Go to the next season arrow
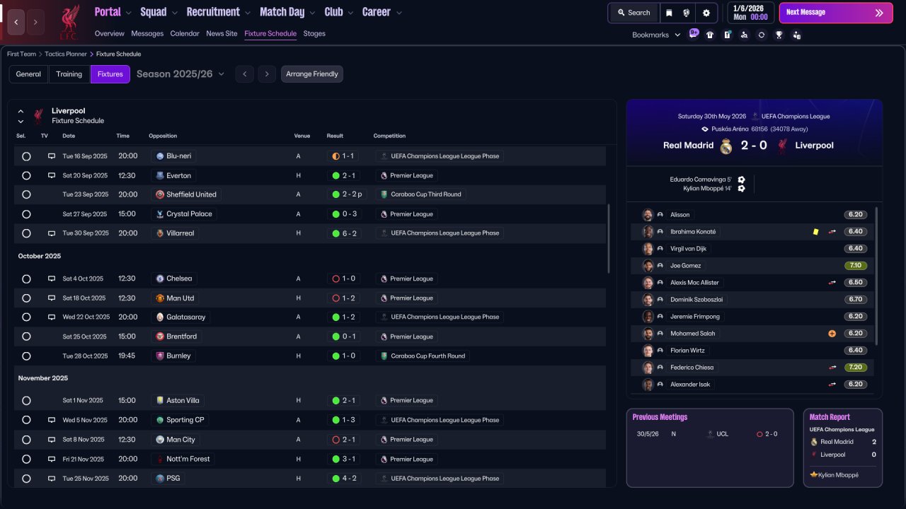906x509 pixels. point(267,74)
